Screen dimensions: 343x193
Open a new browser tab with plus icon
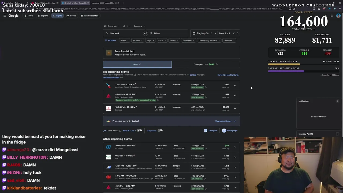click(x=123, y=3)
